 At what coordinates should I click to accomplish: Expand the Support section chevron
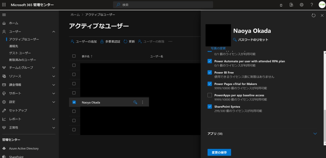point(54,93)
